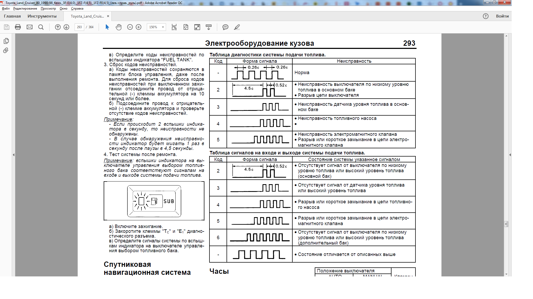
Task: Click the page number field showing 293
Action: click(79, 27)
